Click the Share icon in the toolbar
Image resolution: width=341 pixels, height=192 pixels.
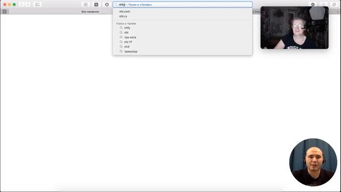[x=323, y=4]
